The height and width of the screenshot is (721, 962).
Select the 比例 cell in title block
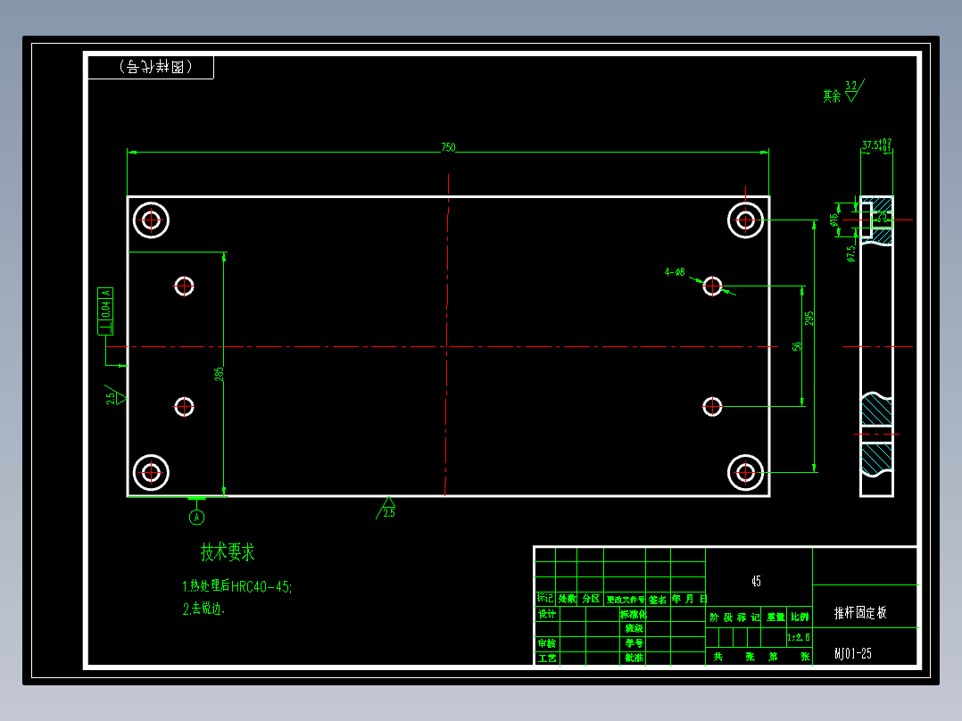pos(800,617)
